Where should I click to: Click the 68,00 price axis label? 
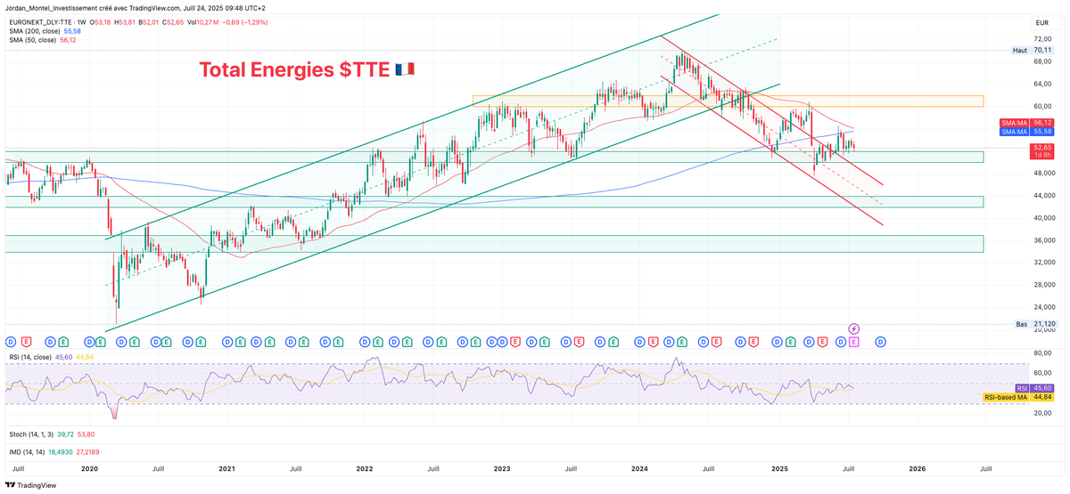click(1042, 62)
